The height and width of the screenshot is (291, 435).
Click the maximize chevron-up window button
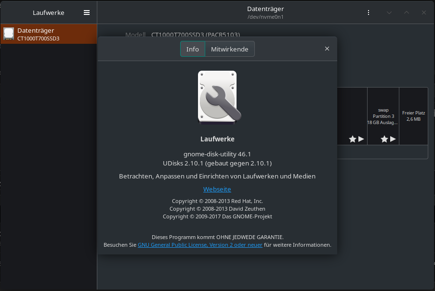pyautogui.click(x=407, y=13)
